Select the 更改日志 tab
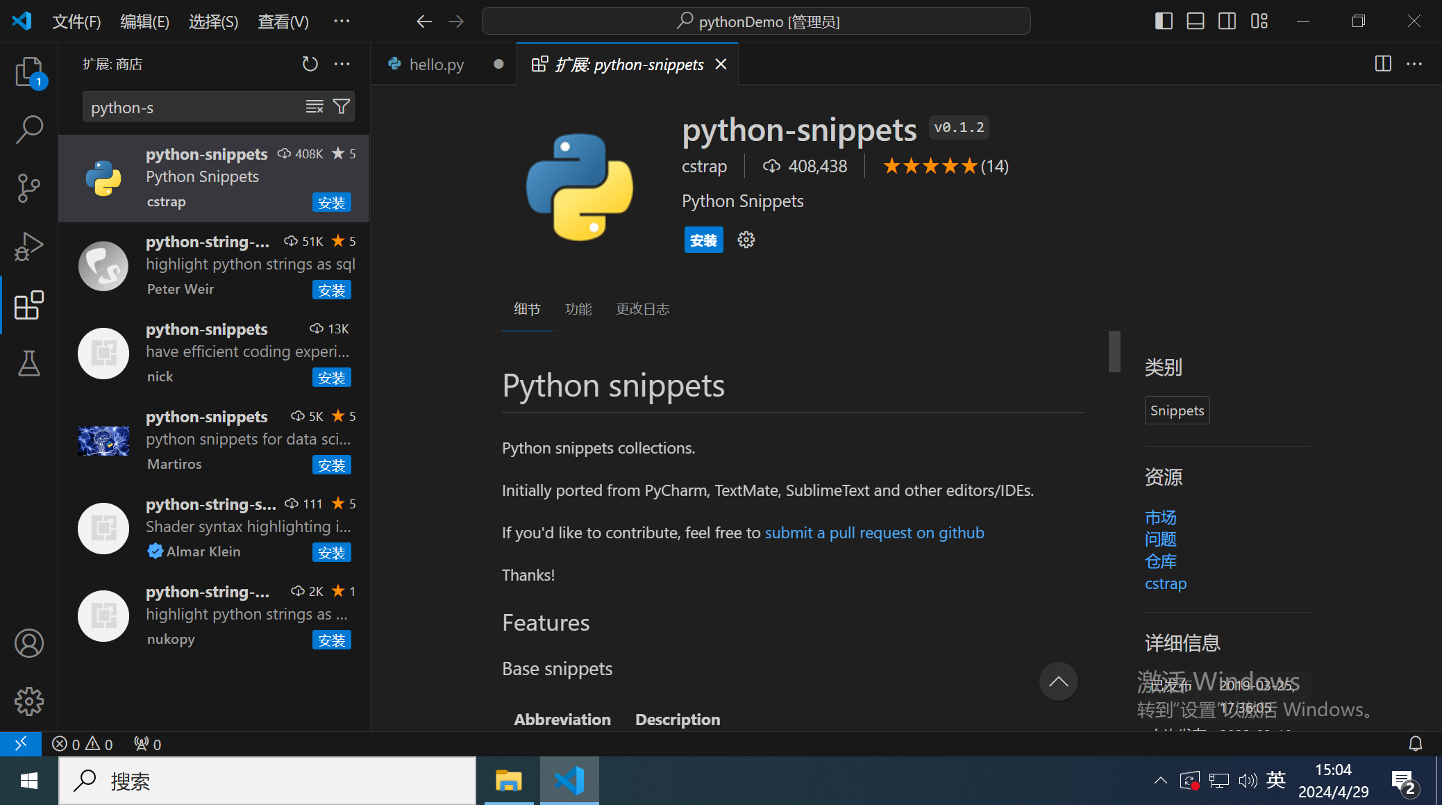The image size is (1442, 805). (x=643, y=309)
